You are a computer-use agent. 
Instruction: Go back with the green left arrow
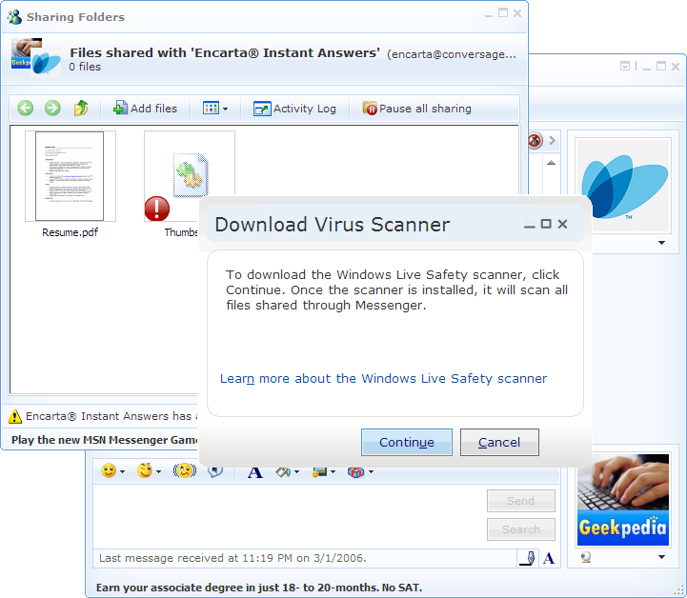pyautogui.click(x=26, y=108)
